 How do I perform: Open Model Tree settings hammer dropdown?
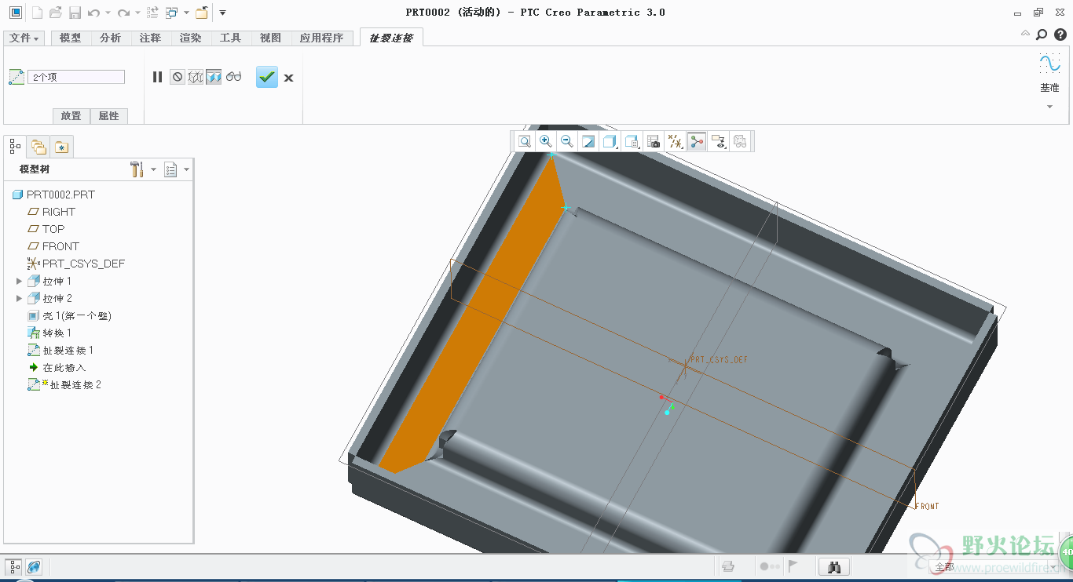pyautogui.click(x=143, y=169)
